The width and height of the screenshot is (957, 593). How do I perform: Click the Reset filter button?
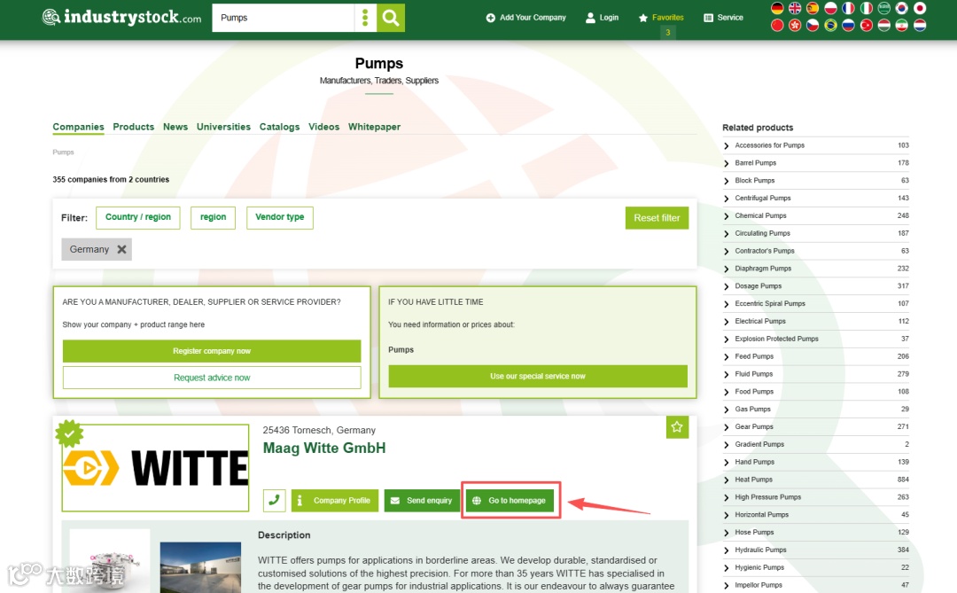click(657, 218)
